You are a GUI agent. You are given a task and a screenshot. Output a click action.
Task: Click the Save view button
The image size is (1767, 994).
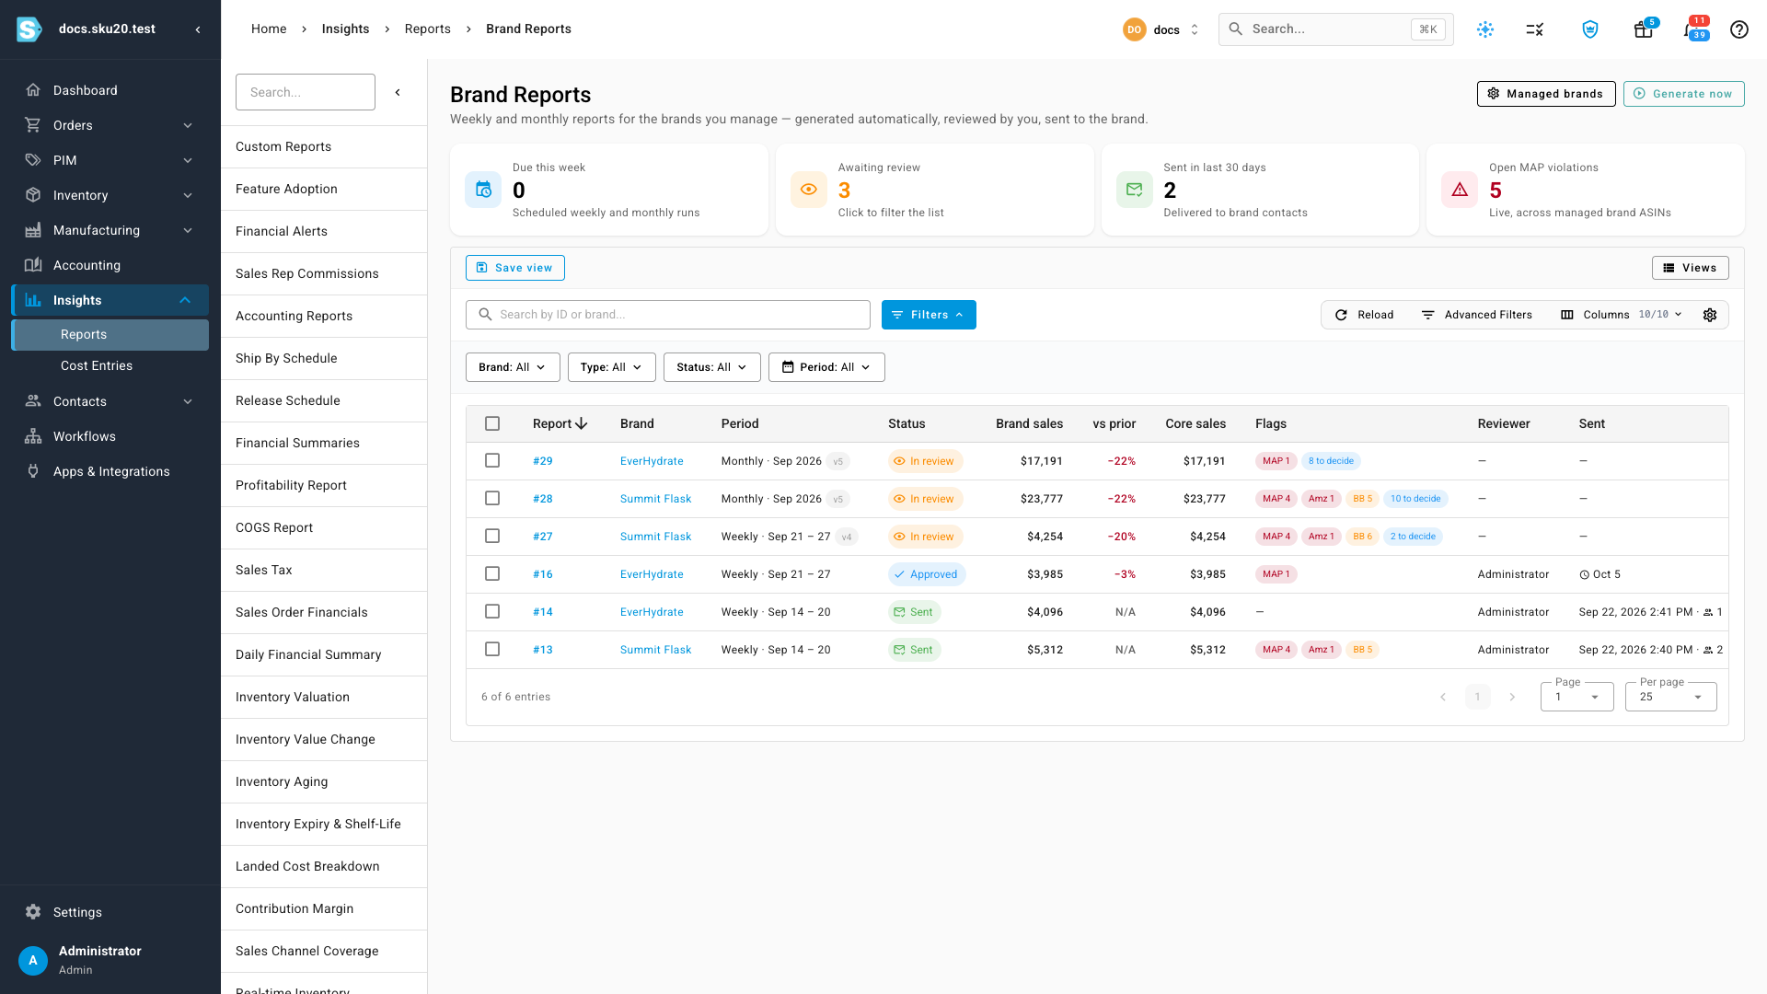tap(514, 268)
